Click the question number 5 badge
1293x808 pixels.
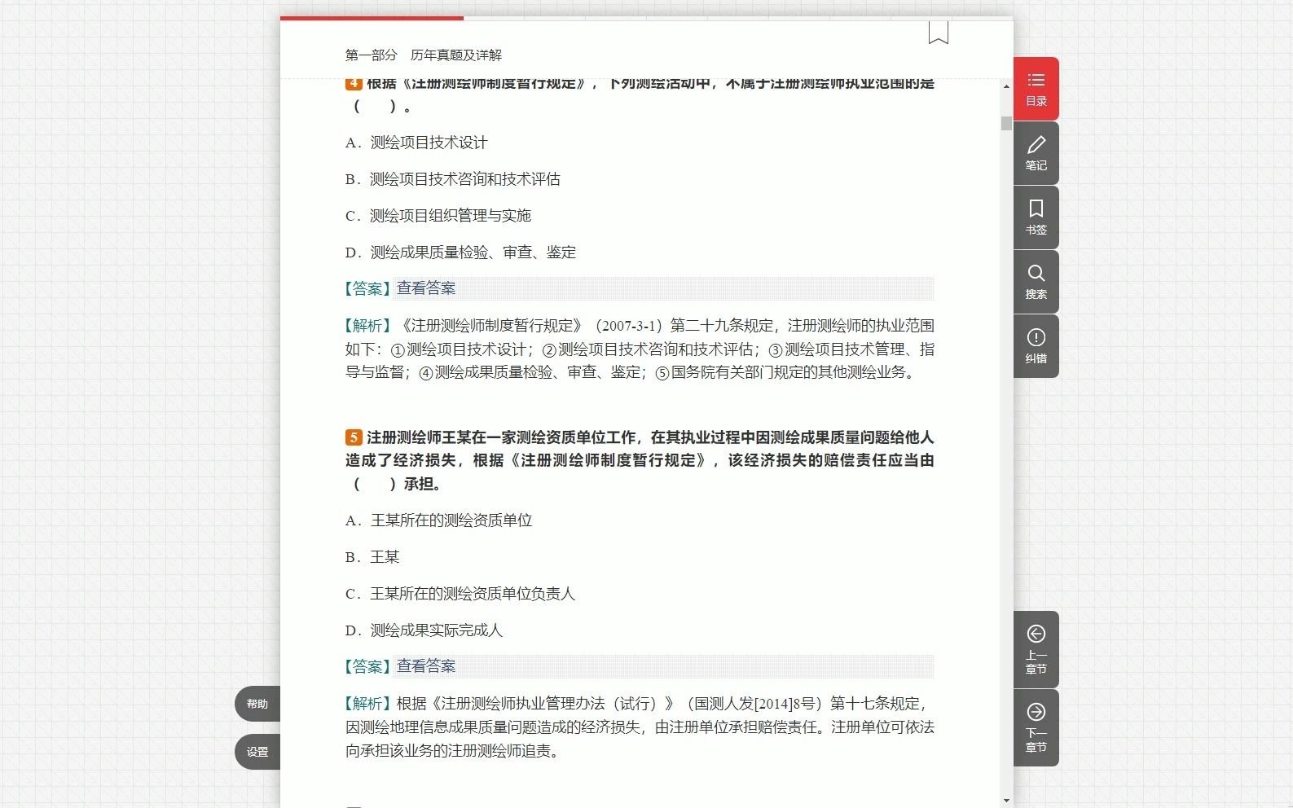tap(354, 437)
